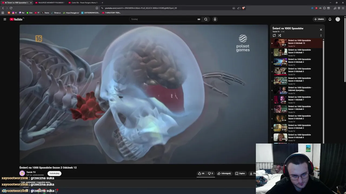Play playlist video Sezon 3 Odcinek 4
346x194 pixels.
[297, 62]
